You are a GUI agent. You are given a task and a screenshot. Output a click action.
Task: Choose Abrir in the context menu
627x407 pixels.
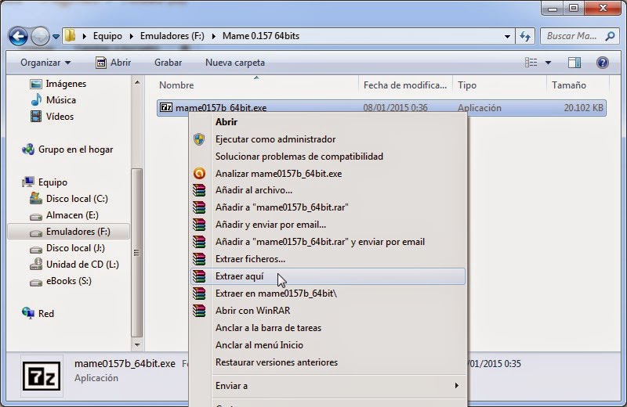coord(328,122)
